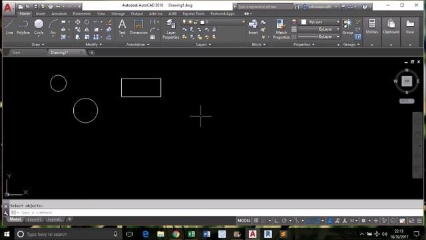Open the Manage ribbon tab

click(118, 13)
